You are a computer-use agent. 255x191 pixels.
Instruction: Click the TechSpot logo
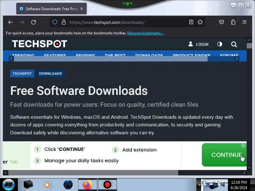pos(40,44)
